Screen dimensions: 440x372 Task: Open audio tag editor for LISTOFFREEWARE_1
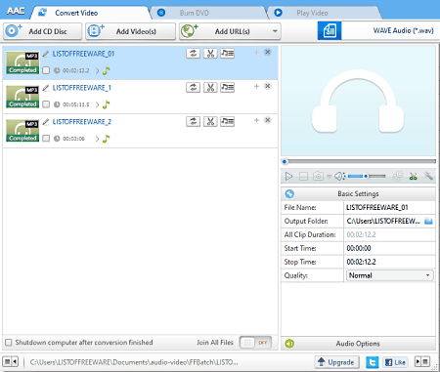(x=227, y=87)
